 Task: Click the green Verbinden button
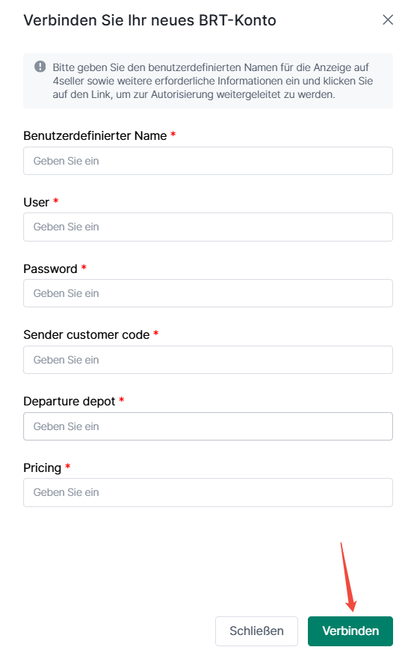point(350,631)
